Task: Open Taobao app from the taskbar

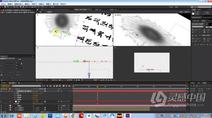Action: [x=19, y=116]
